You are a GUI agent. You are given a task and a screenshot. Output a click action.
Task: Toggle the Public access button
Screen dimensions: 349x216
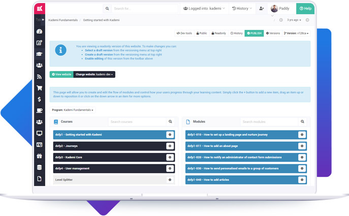pos(202,33)
